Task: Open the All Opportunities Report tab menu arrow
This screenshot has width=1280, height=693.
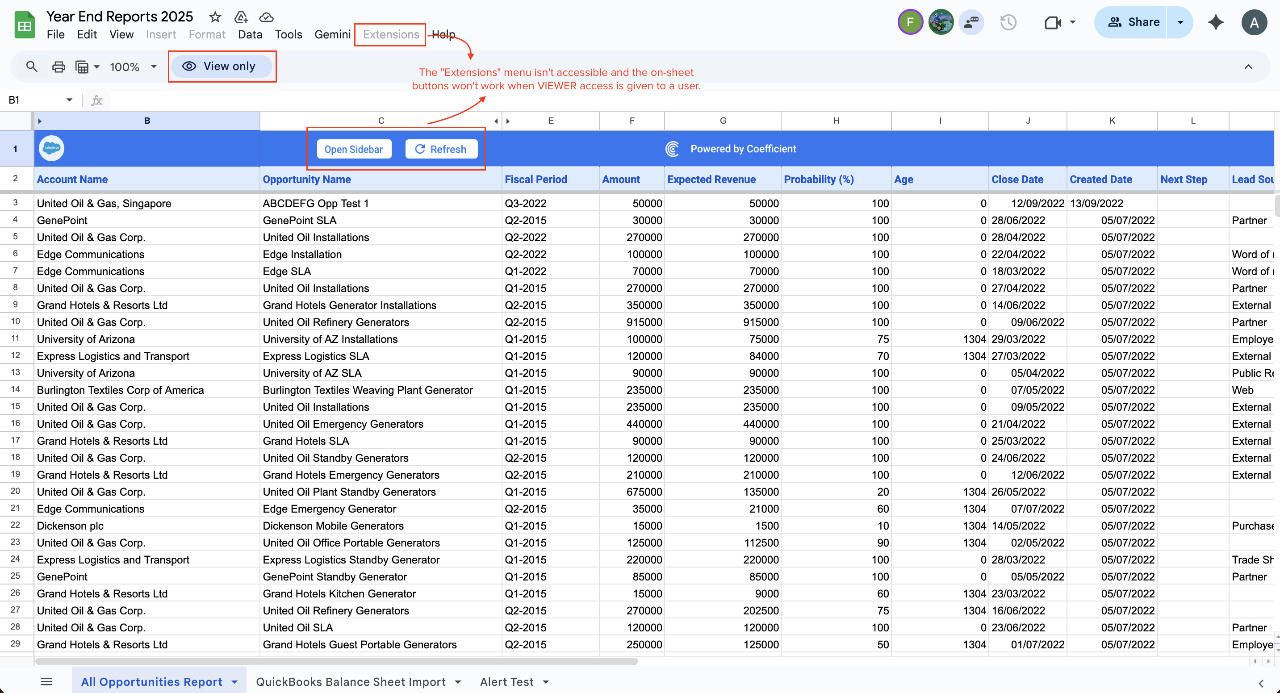Action: pyautogui.click(x=234, y=682)
